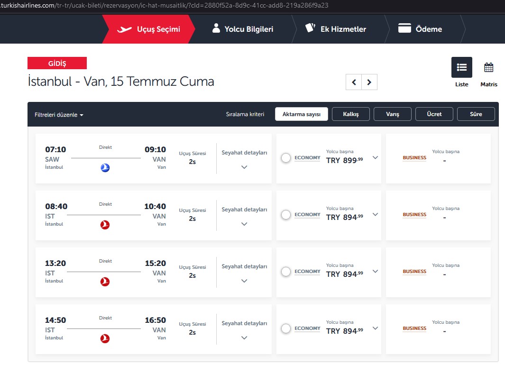Switch to Liste view icon

click(x=461, y=67)
